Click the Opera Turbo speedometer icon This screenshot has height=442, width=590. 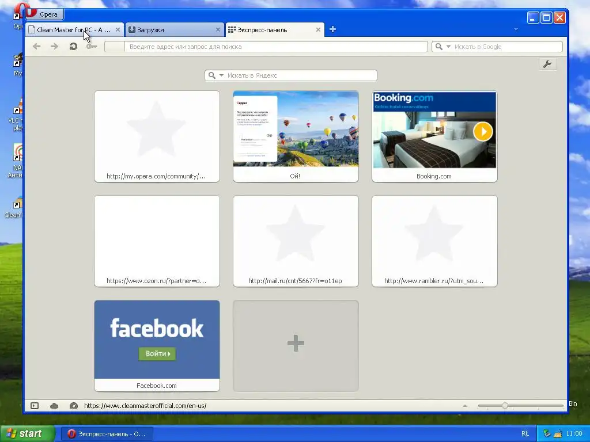74,406
